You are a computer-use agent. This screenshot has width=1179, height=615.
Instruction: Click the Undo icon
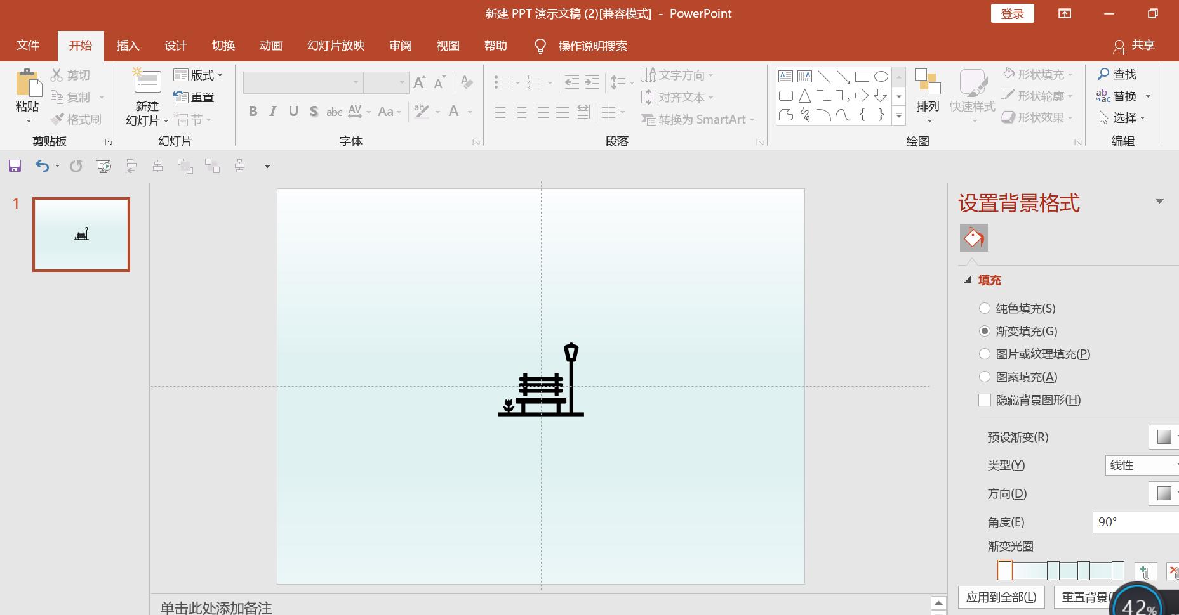point(41,165)
